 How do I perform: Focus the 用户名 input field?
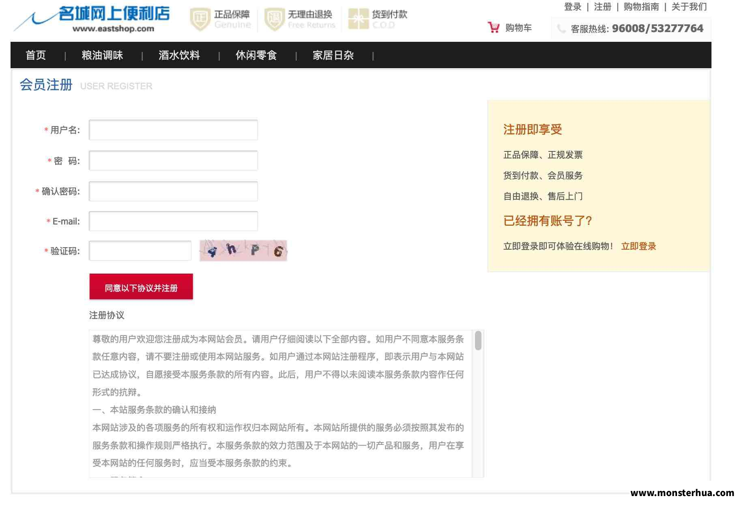pyautogui.click(x=173, y=130)
